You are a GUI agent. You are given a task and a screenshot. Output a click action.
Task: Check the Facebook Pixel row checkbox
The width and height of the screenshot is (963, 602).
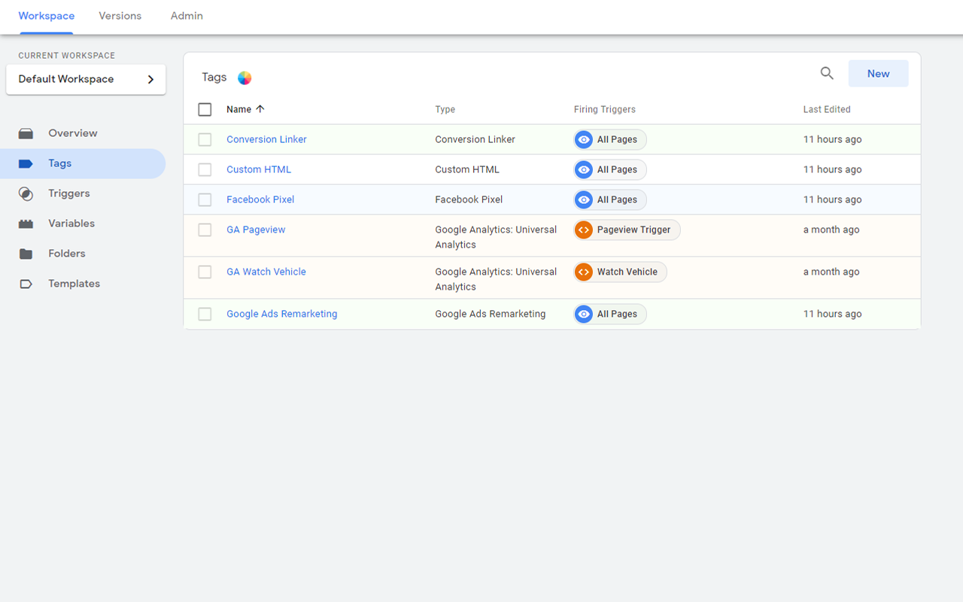click(x=205, y=199)
